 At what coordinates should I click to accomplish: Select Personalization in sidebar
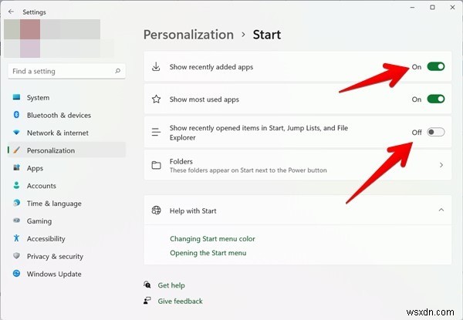click(x=66, y=150)
